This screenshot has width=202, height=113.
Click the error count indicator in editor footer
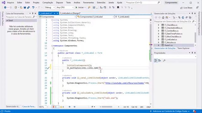[55, 107]
